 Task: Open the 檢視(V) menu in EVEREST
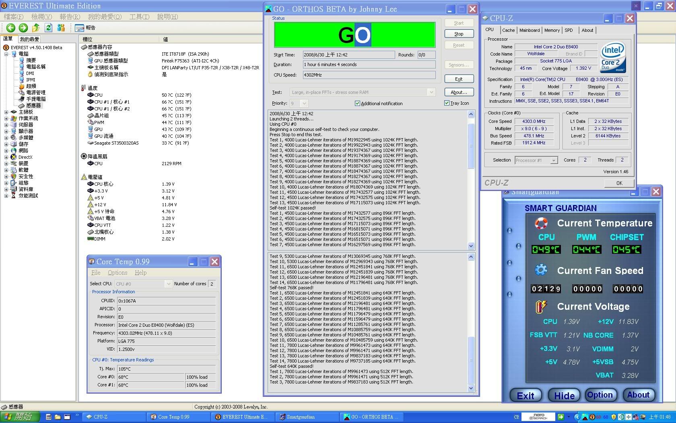point(42,17)
